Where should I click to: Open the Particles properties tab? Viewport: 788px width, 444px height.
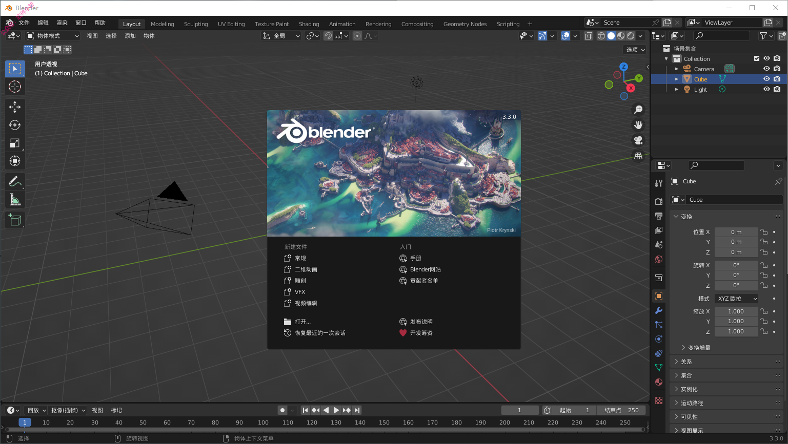click(x=659, y=325)
